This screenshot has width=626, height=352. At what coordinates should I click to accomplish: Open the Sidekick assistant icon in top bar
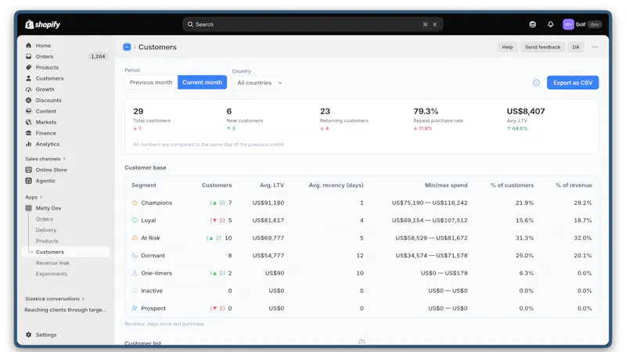(533, 24)
